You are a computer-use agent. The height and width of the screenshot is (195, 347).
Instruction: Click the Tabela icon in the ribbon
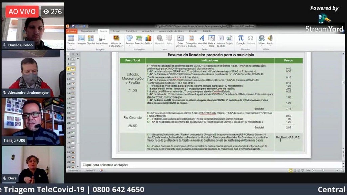71,40
